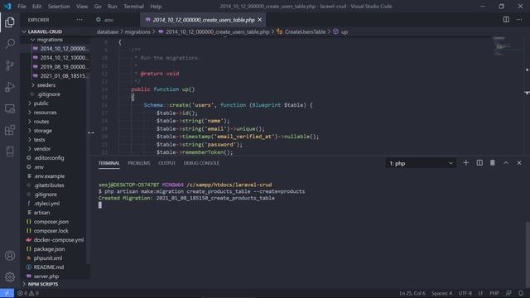Open the Source Control view

[10, 65]
